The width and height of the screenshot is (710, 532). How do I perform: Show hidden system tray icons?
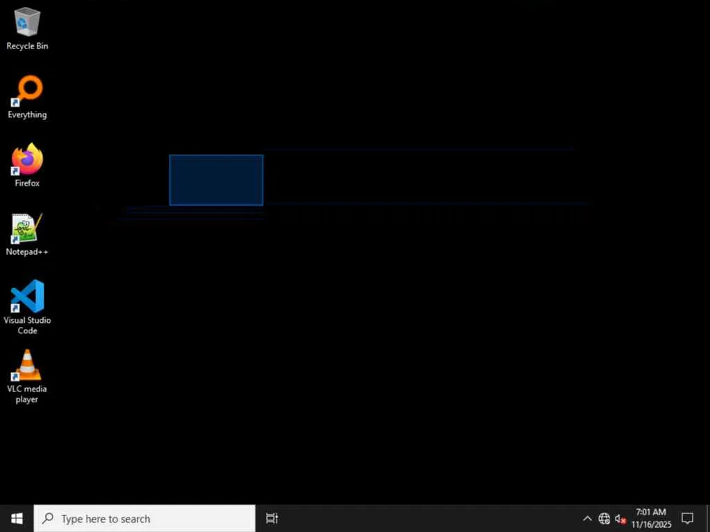click(x=587, y=518)
